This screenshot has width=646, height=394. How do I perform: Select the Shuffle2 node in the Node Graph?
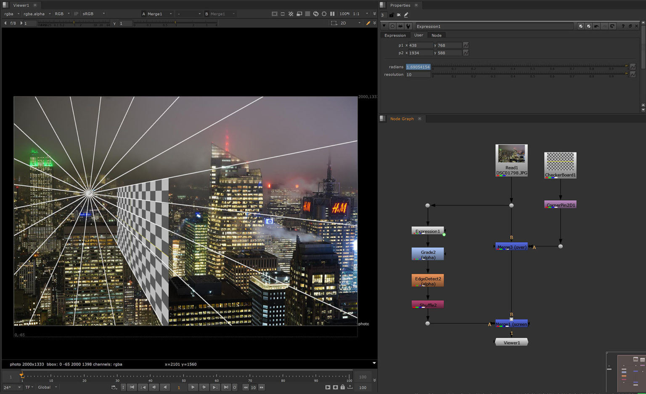[427, 304]
